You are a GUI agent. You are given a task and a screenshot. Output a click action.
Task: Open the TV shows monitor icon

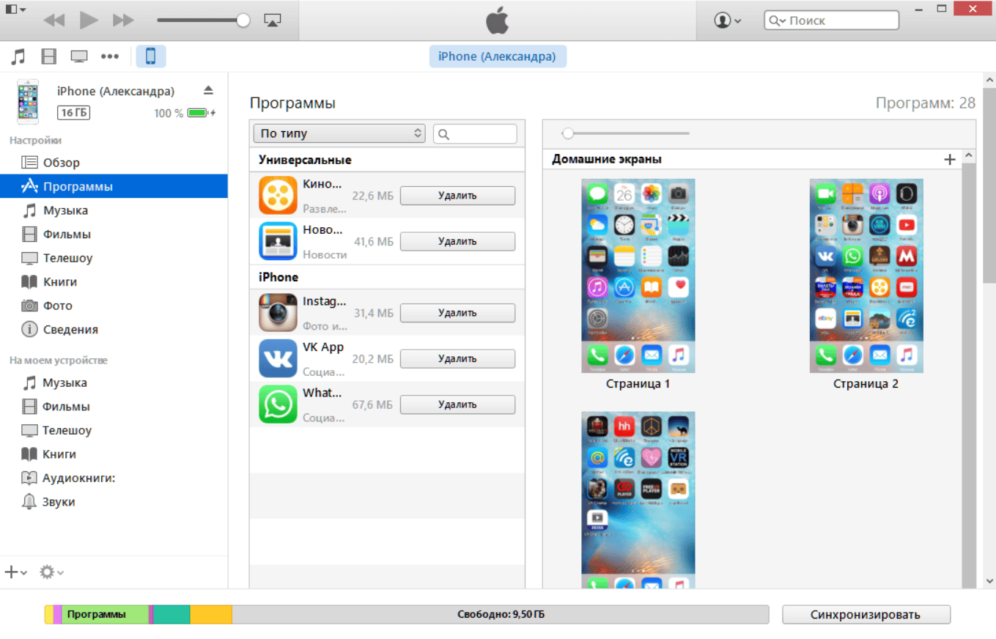[79, 56]
